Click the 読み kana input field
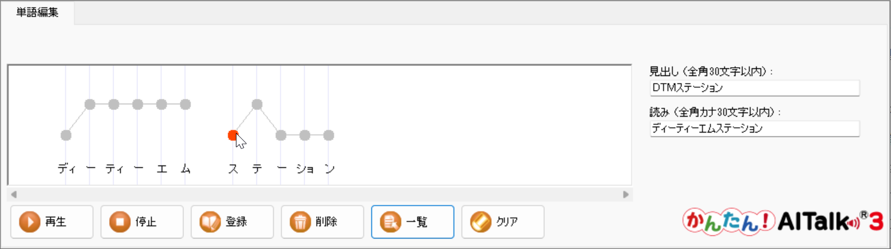Viewport: 891px width, 249px height. [x=754, y=128]
